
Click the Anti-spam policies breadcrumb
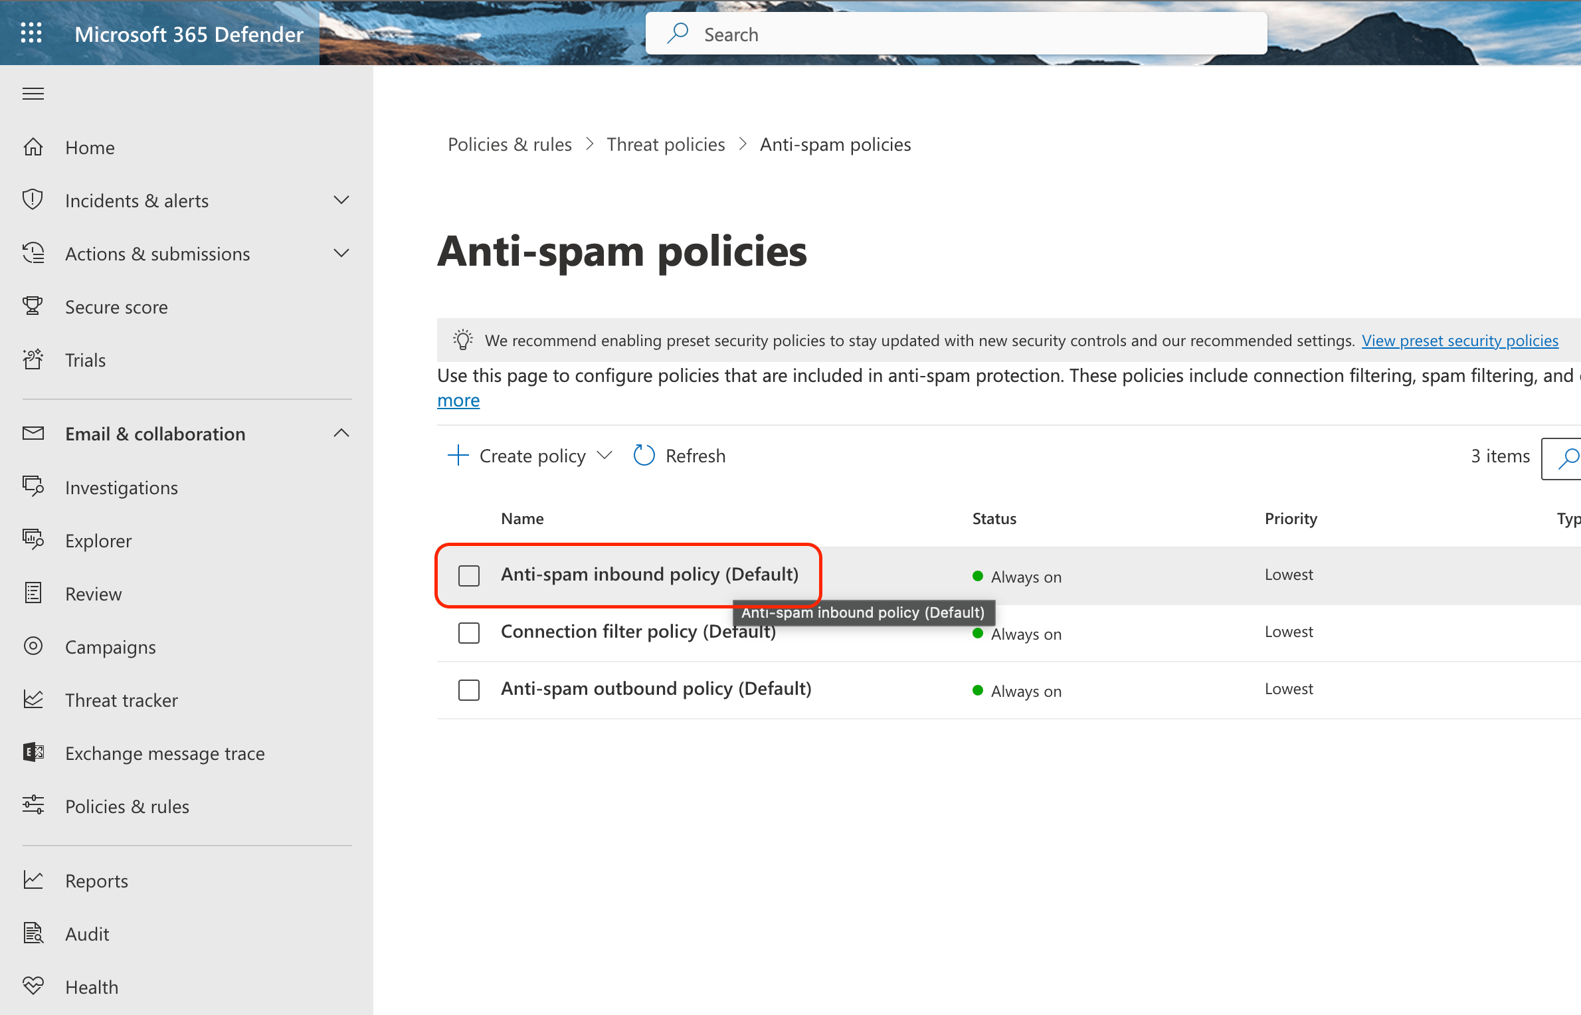pos(835,144)
